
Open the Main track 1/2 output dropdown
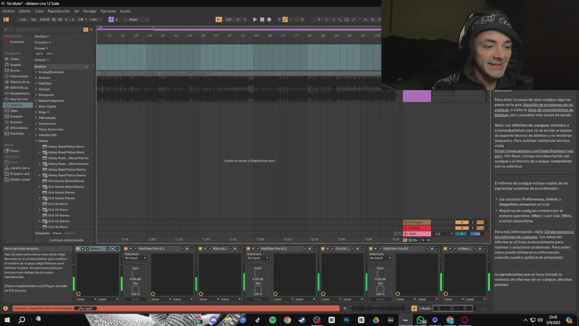click(x=443, y=234)
